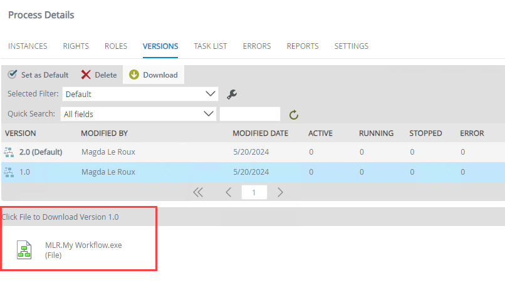Click the green Download arrow icon
505x283 pixels.
(x=134, y=75)
